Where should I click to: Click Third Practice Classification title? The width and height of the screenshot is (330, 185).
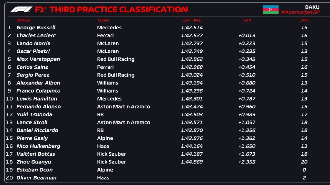(x=119, y=9)
